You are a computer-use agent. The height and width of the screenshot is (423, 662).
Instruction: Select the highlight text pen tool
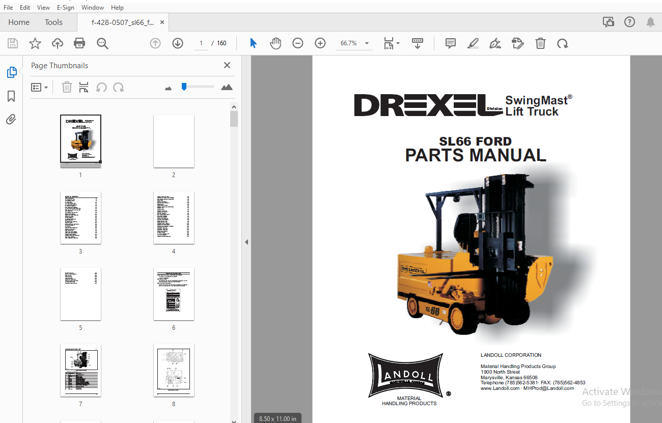(473, 43)
